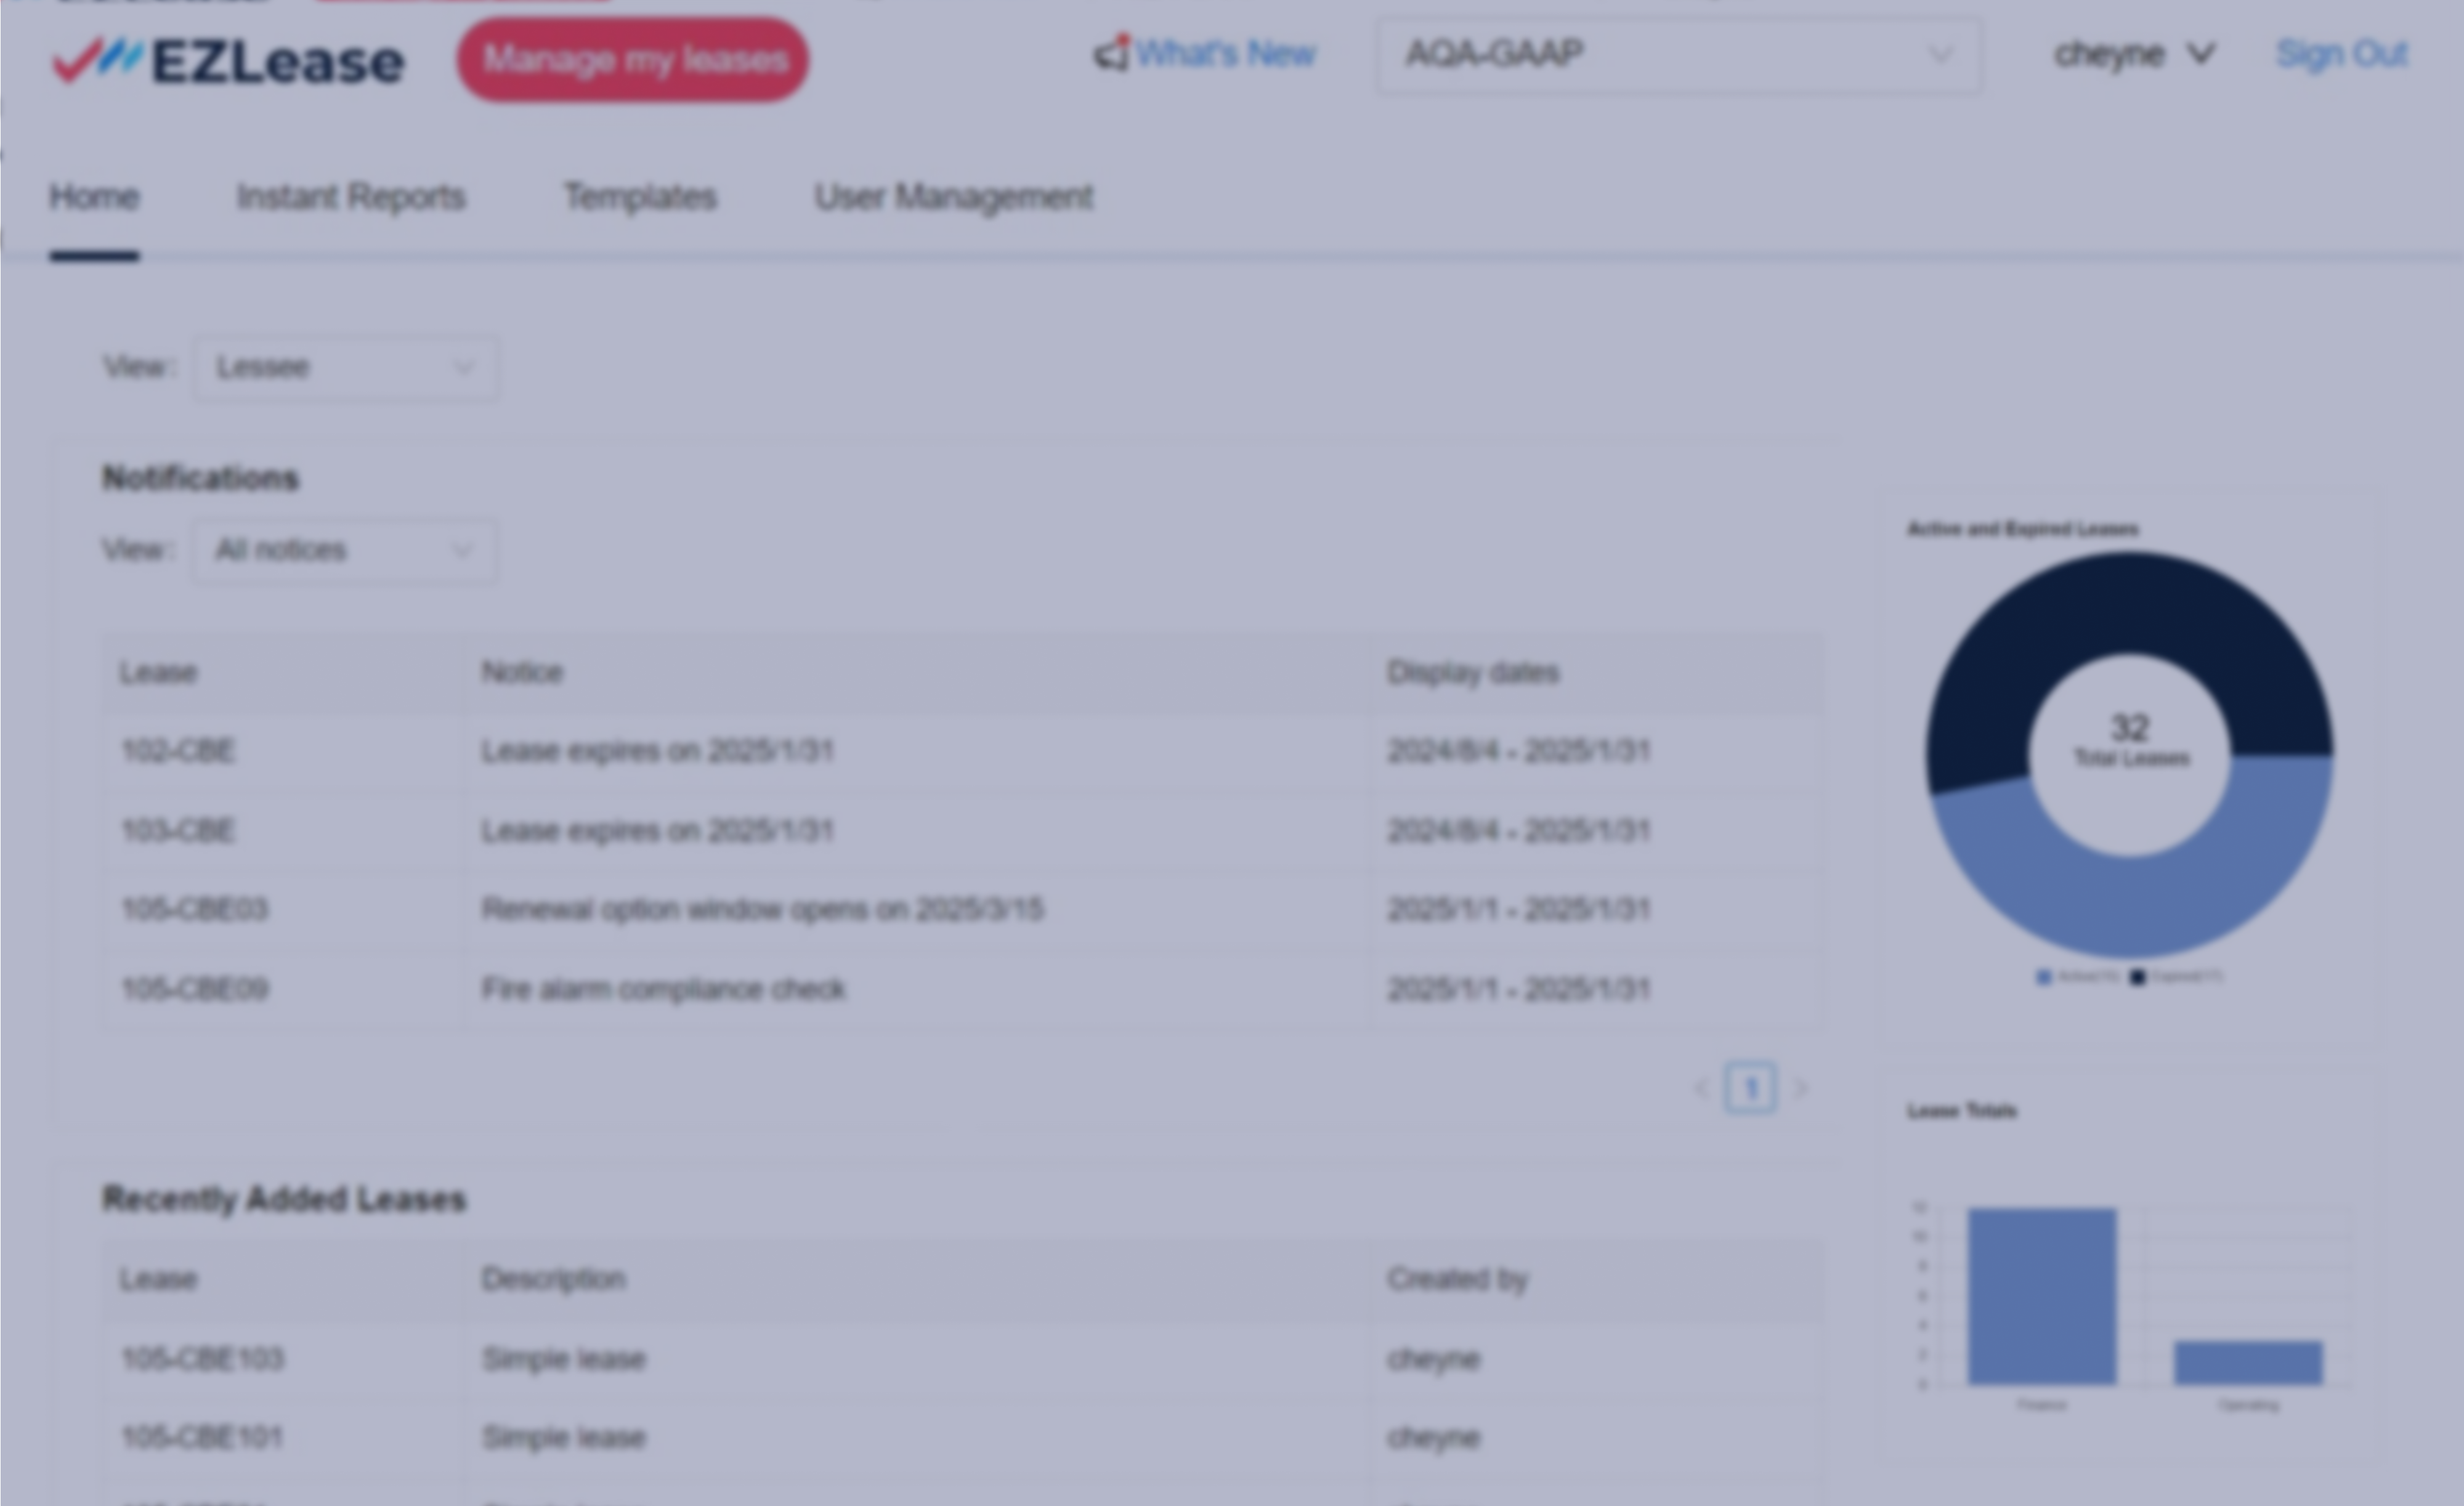The image size is (2464, 1506).
Task: Open the User Management tab
Action: (953, 197)
